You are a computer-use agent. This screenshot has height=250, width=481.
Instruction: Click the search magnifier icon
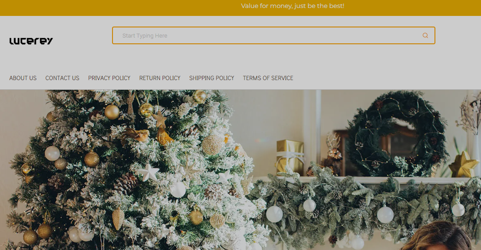(425, 35)
